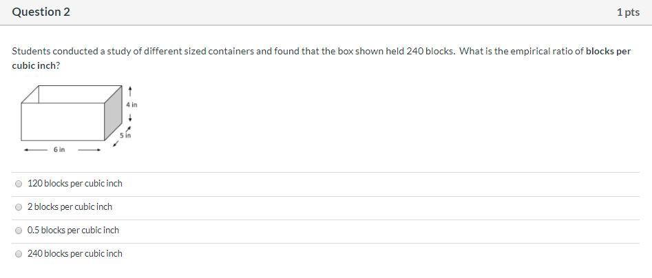Image resolution: width=652 pixels, height=278 pixels.
Task: Click the '0.5 blocks per cubic inch' answer text
Action: [73, 231]
